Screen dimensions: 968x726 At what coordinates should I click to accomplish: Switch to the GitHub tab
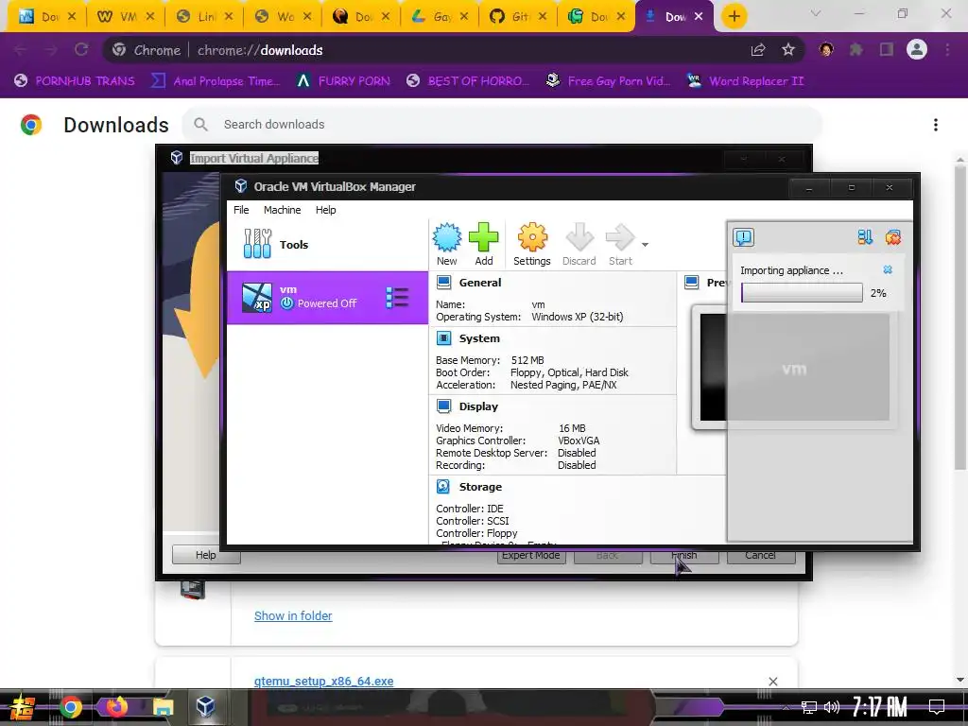517,17
